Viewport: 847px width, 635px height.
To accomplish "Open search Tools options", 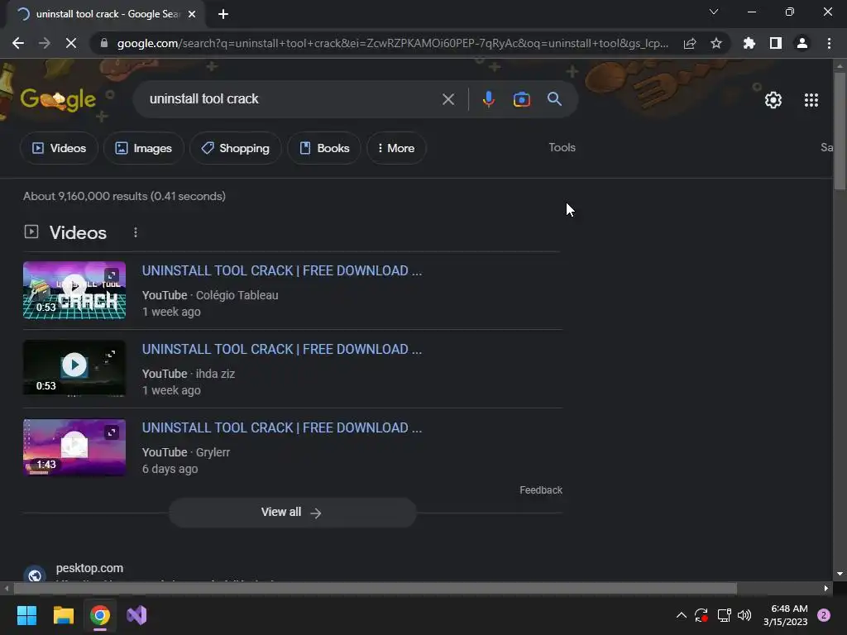I will 562,147.
